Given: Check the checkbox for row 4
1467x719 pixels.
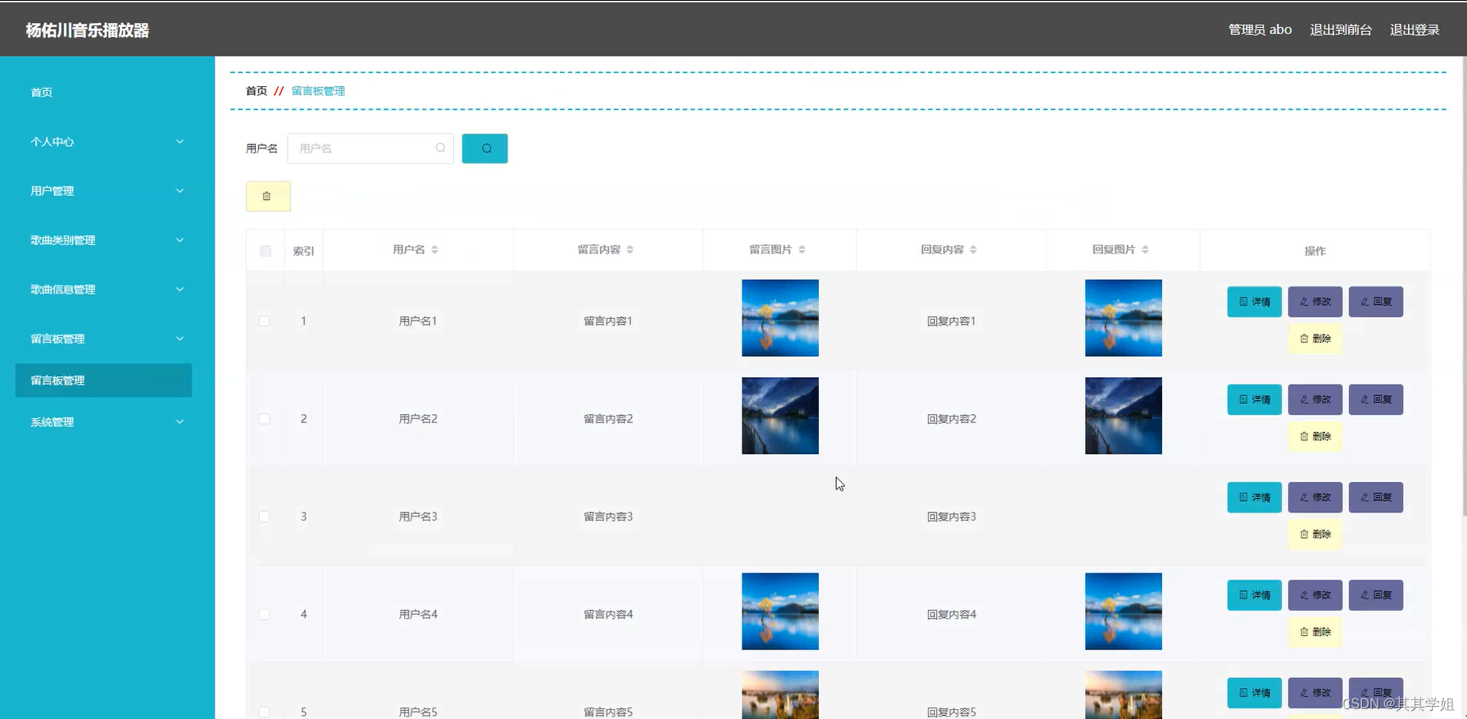Looking at the screenshot, I should (x=265, y=614).
